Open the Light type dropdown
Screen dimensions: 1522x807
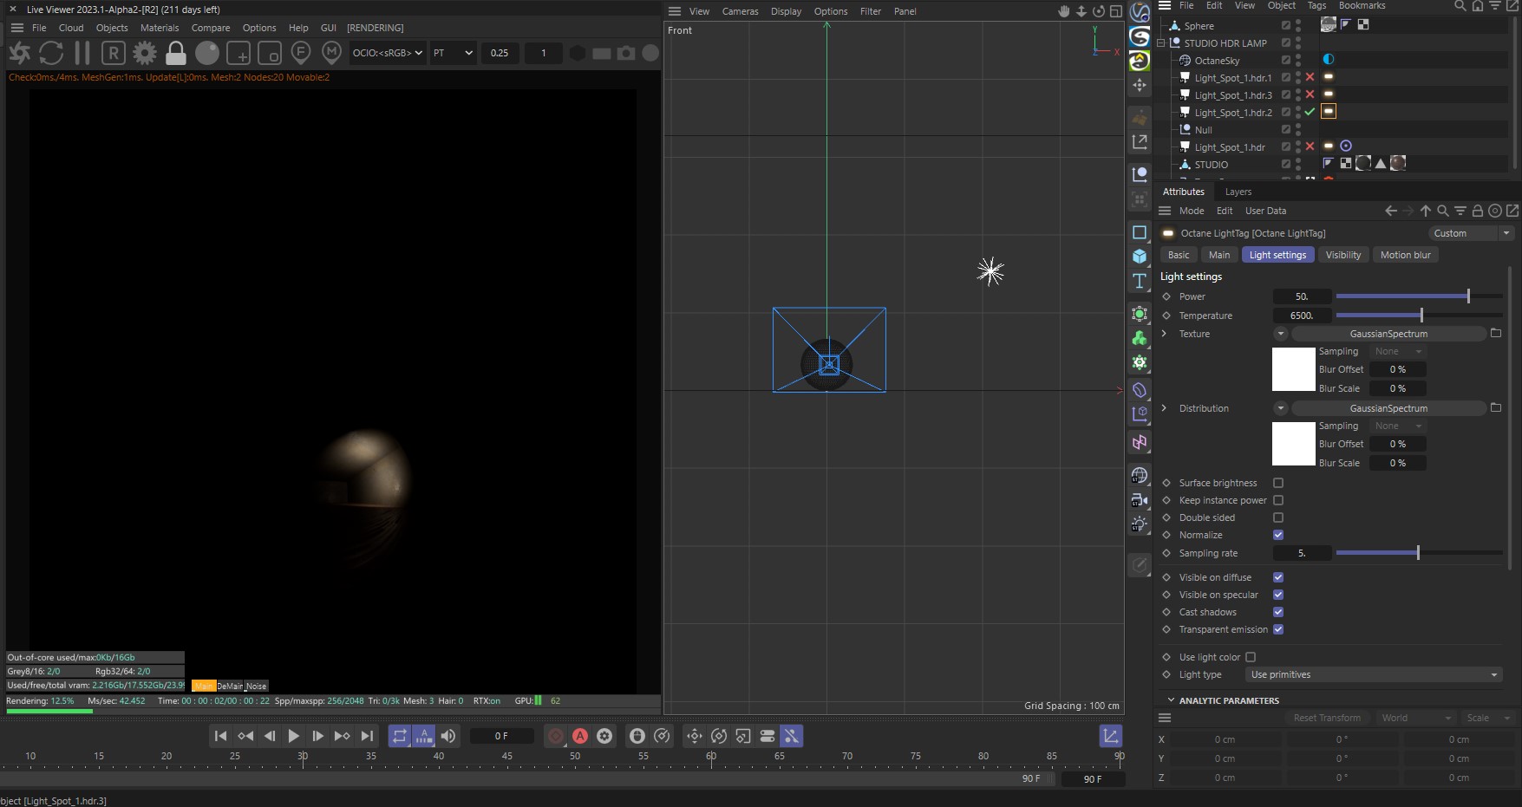click(x=1374, y=674)
